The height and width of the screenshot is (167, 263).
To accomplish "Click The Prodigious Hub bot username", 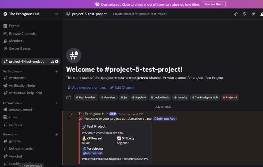I will tap(93, 114).
